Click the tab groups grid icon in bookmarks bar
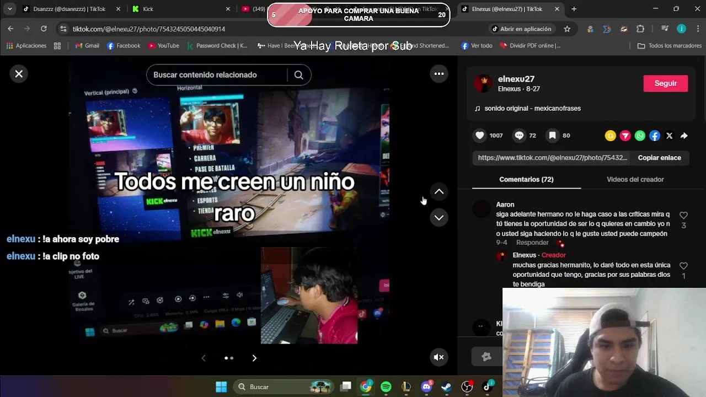The width and height of the screenshot is (706, 397). 57,46
